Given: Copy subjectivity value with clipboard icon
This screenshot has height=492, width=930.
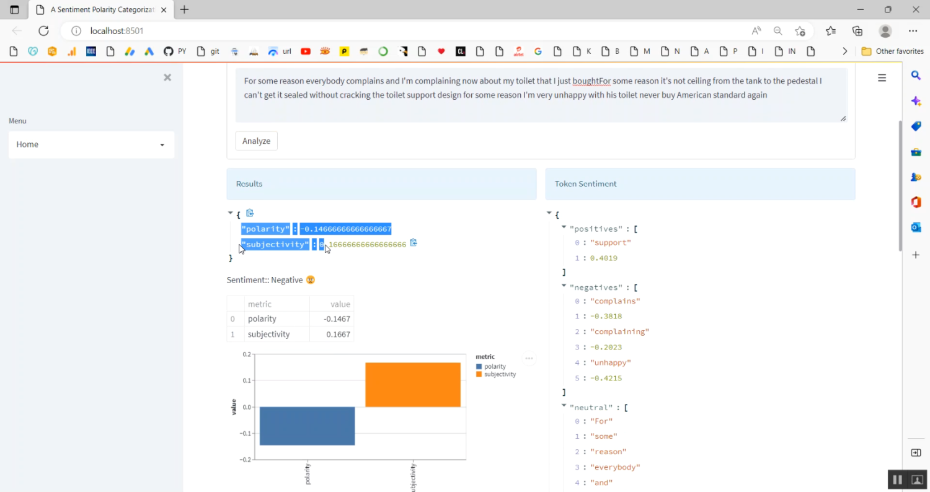Looking at the screenshot, I should pyautogui.click(x=414, y=243).
